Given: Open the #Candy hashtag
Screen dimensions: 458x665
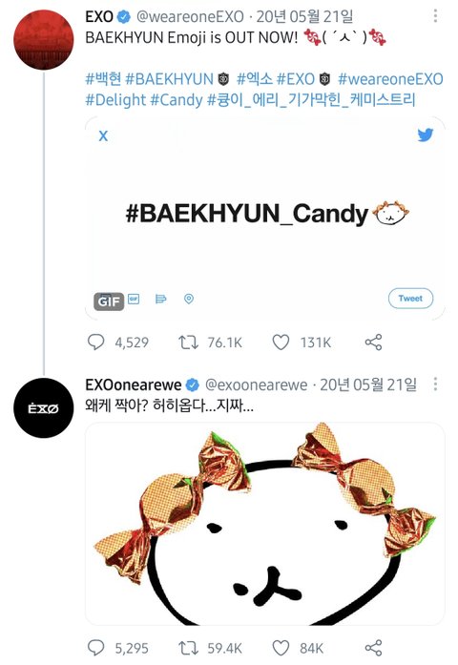Looking at the screenshot, I should coord(177,100).
